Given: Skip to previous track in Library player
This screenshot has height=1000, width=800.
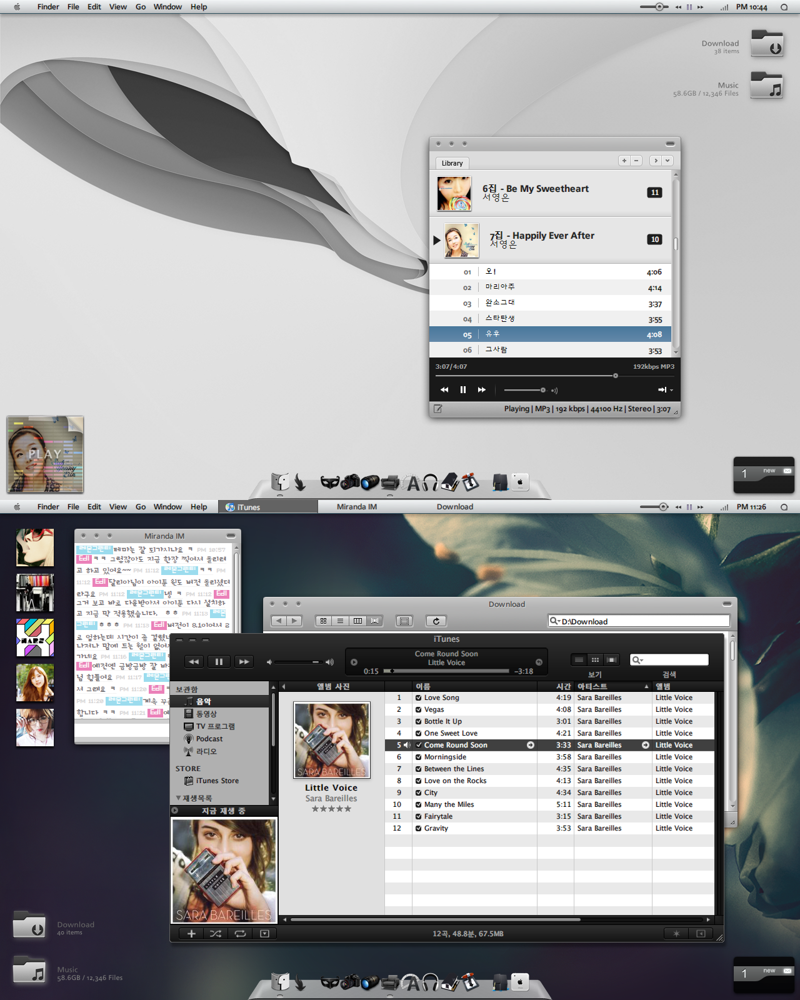Looking at the screenshot, I should 444,389.
